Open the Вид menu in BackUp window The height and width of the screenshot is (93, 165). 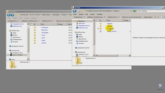click(x=87, y=14)
